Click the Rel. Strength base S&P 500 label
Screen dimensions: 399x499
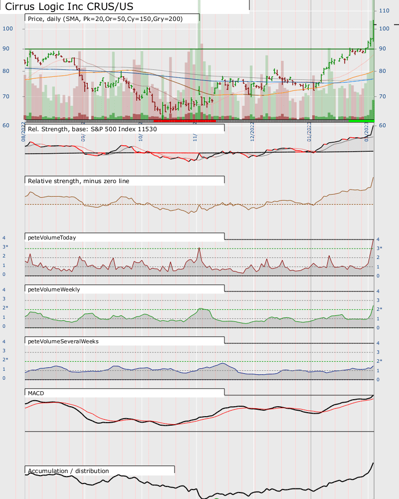(x=92, y=129)
